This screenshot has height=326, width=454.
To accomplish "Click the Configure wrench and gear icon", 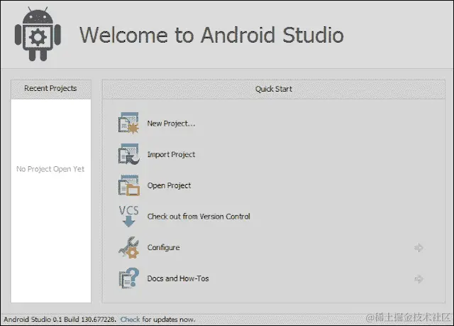I will pyautogui.click(x=129, y=247).
